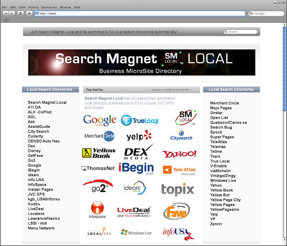Open the MerchantCircle logo
The image size is (287, 246).
[99, 136]
